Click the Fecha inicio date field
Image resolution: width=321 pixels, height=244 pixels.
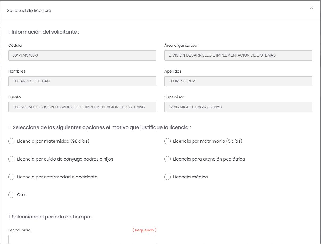tap(82, 239)
